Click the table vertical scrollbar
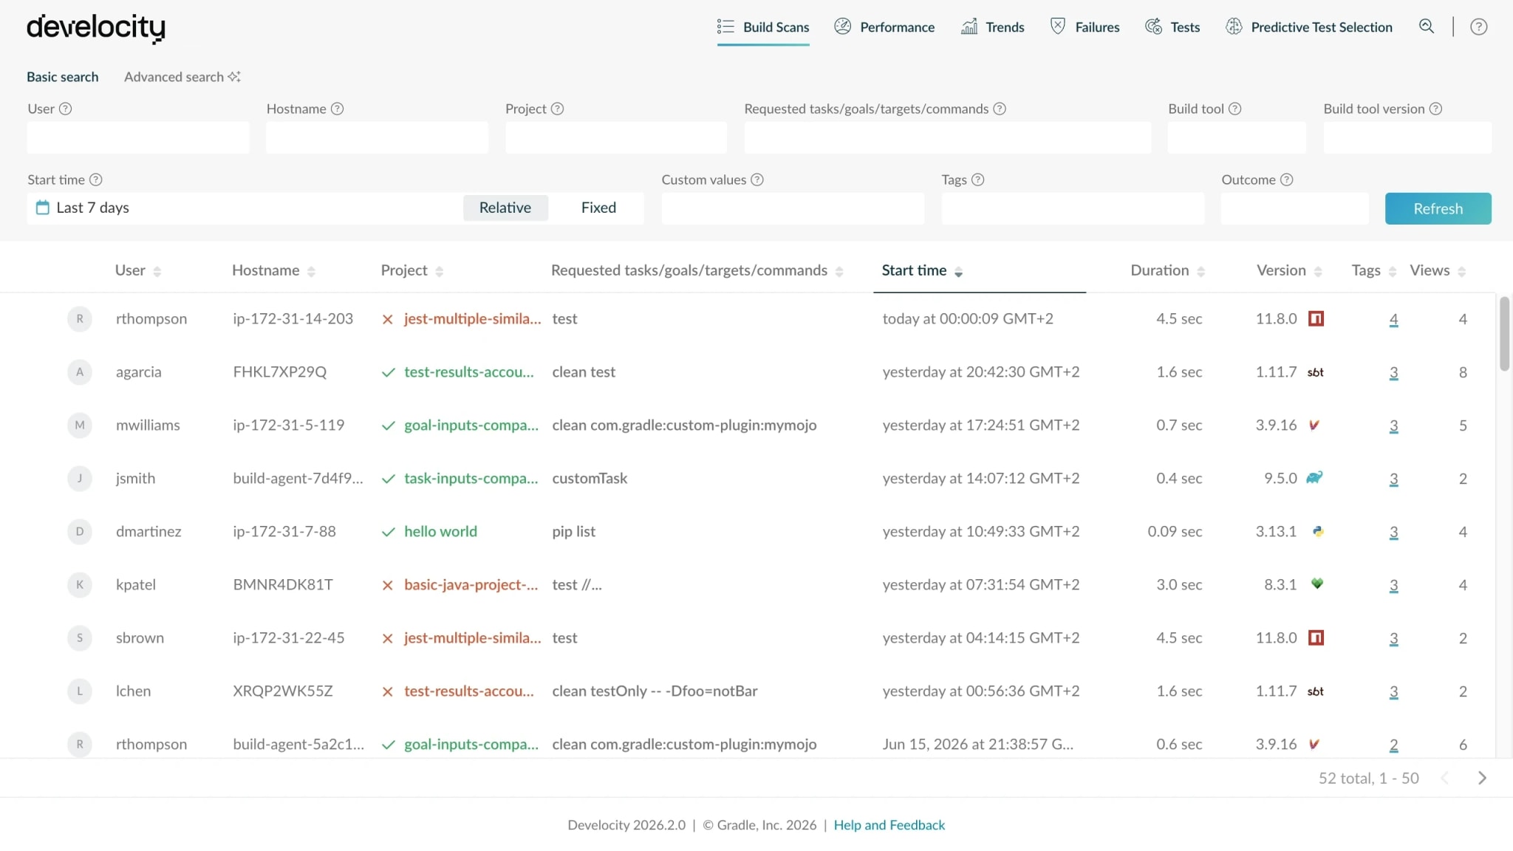This screenshot has width=1513, height=851. [x=1504, y=334]
